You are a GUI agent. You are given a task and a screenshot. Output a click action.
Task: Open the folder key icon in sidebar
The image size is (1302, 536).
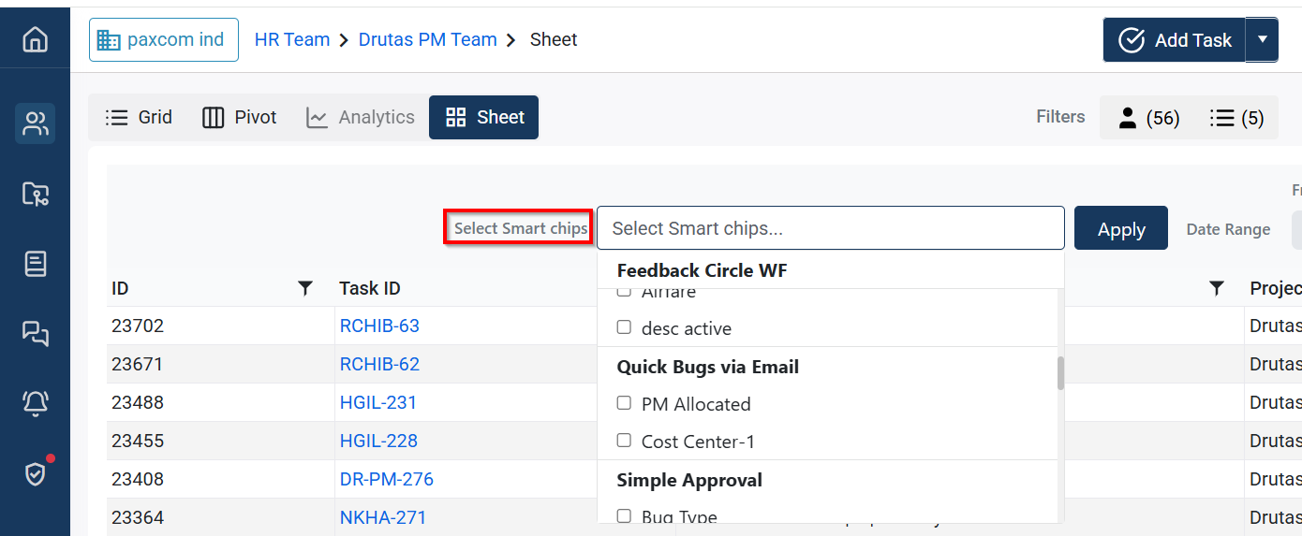click(35, 194)
